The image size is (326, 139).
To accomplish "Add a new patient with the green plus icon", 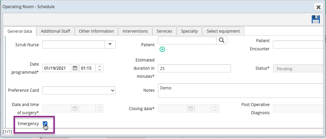I will pos(162,49).
